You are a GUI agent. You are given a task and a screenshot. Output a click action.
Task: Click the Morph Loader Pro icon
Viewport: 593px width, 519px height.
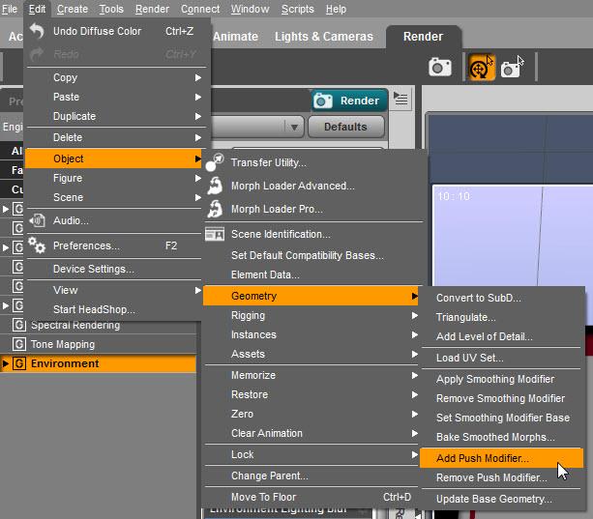[215, 209]
